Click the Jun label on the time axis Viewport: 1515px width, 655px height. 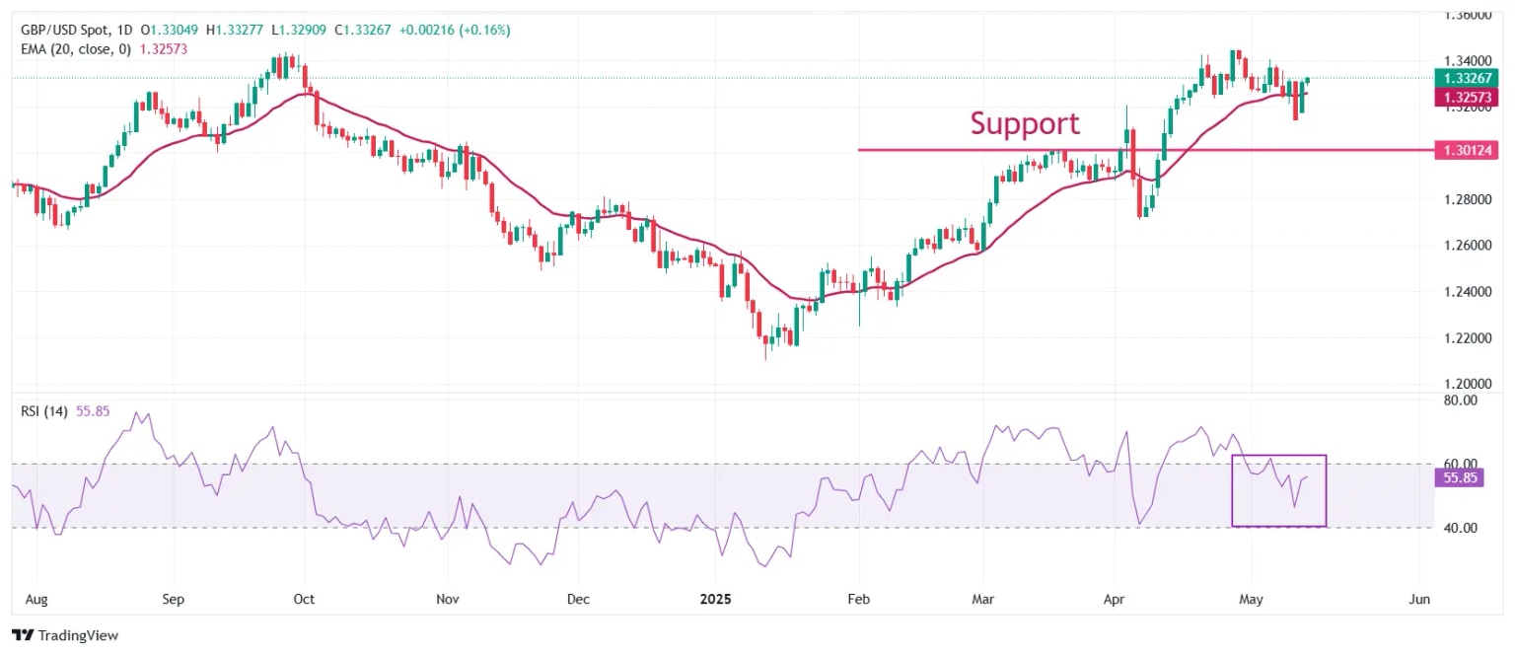(1420, 599)
